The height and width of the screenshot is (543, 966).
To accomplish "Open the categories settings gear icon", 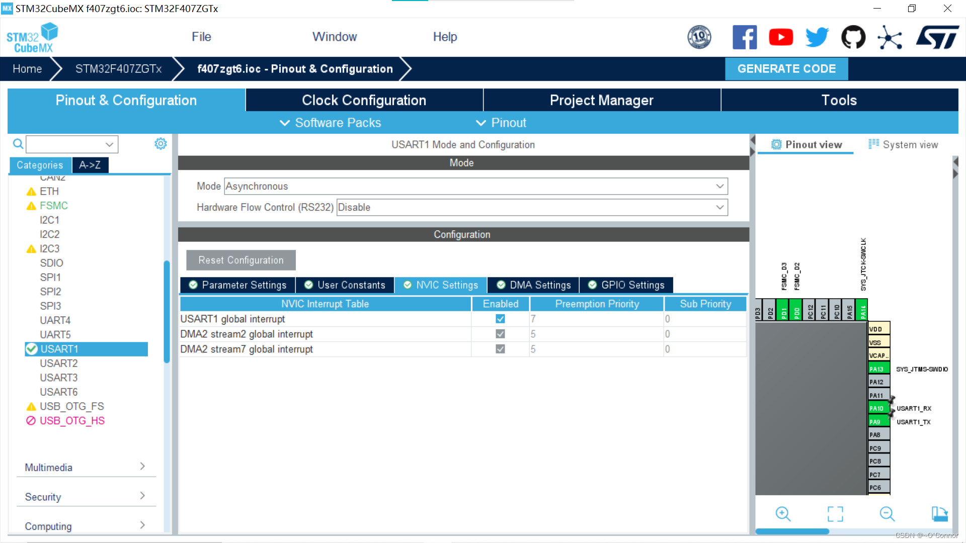I will pos(160,144).
